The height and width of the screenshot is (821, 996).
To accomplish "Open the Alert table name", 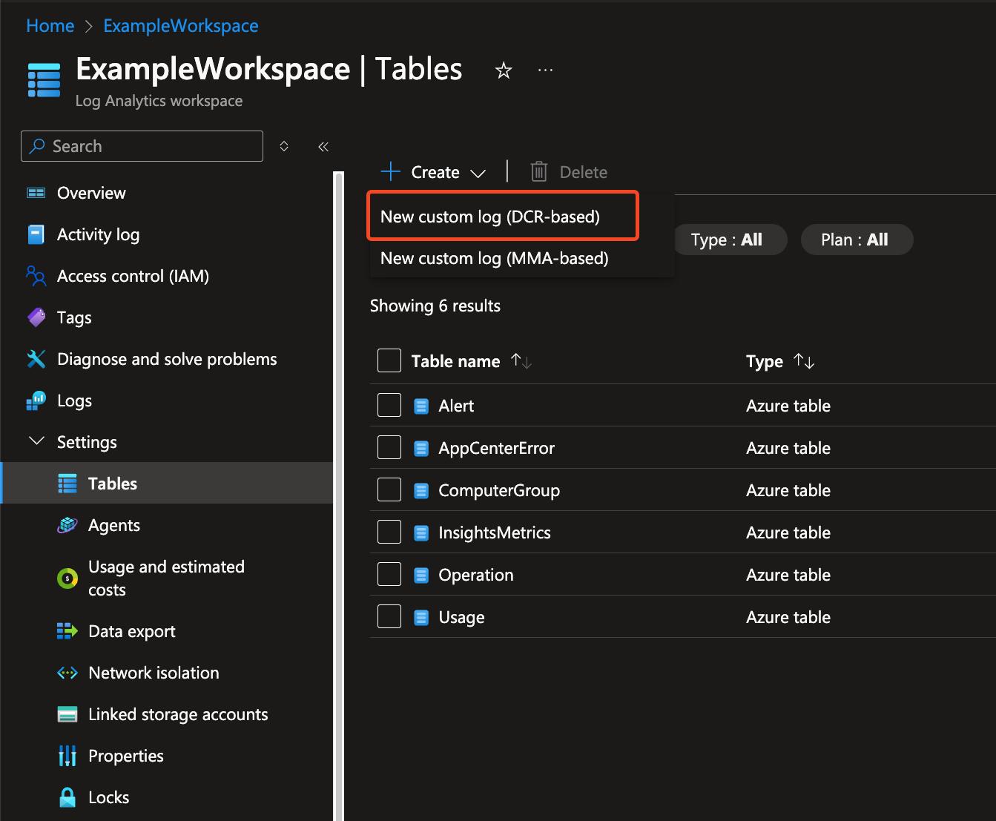I will (456, 406).
